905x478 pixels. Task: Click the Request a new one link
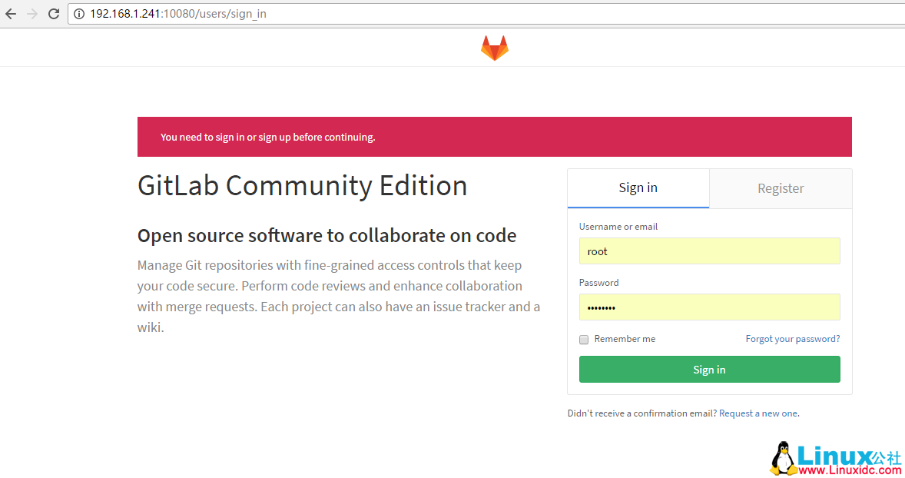758,413
